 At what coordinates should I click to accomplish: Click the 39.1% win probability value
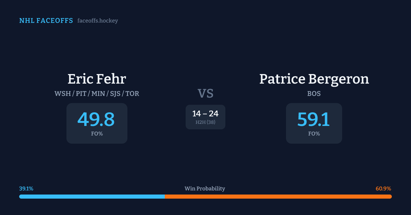pyautogui.click(x=26, y=189)
